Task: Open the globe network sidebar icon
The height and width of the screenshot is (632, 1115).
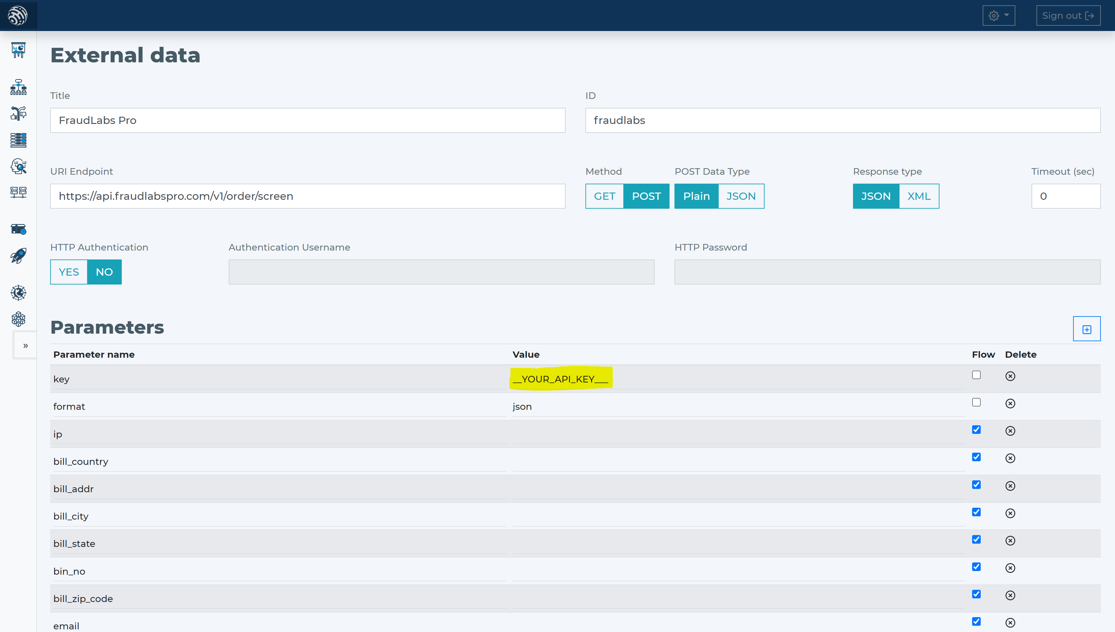Action: click(x=18, y=292)
